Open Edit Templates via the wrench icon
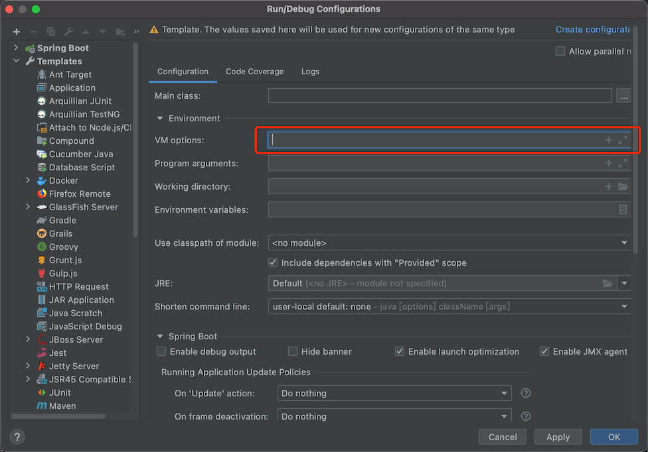 [67, 31]
